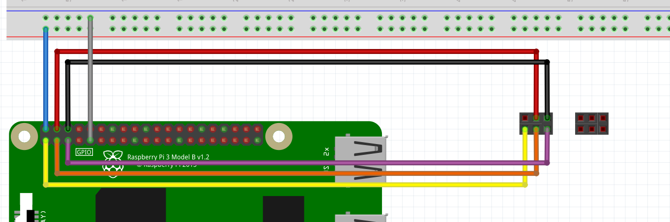Select the 6-pin header with wires attached
The height and width of the screenshot is (222, 670).
[x=536, y=124]
